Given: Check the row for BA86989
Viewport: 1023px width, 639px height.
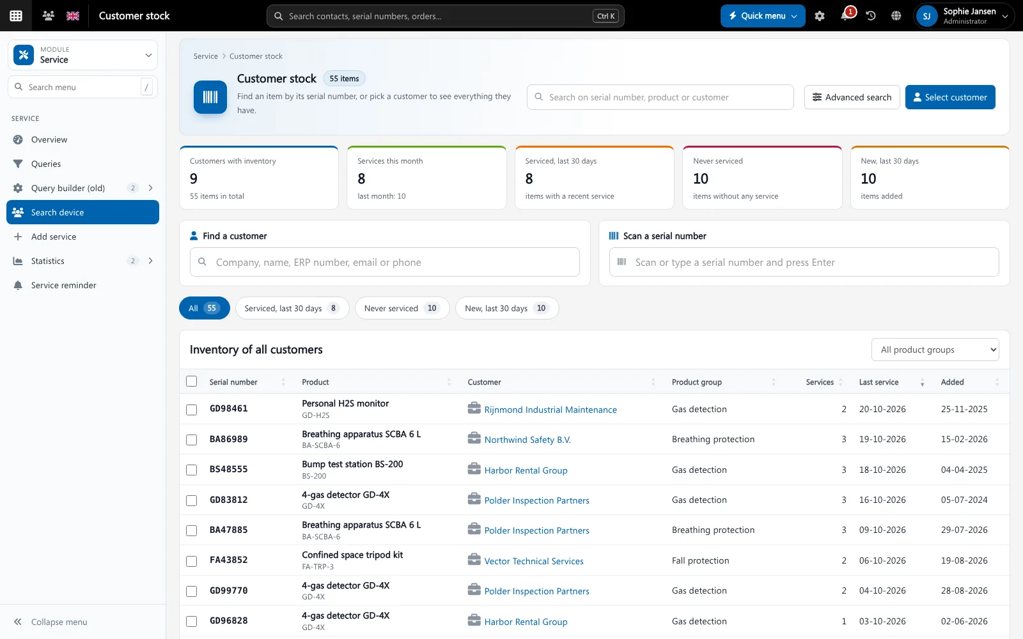Looking at the screenshot, I should 191,440.
